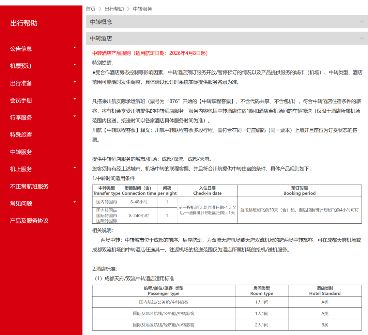368x335 pixels.
Task: Open 特殊旅客 in the sidebar
Action: click(21, 135)
